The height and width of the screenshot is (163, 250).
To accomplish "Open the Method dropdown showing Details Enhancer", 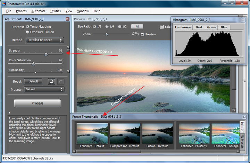I will 45,40.
